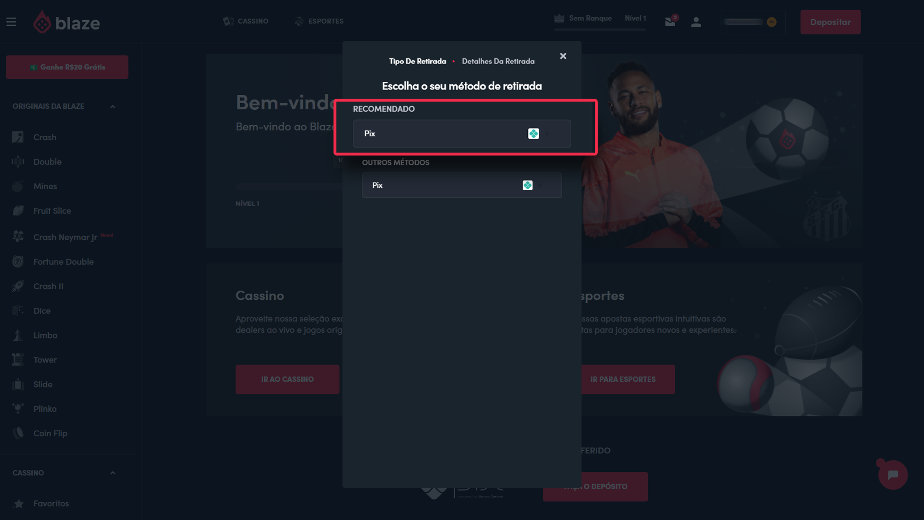Screen dimensions: 924x520
Task: Click the user profile icon
Action: pyautogui.click(x=695, y=22)
